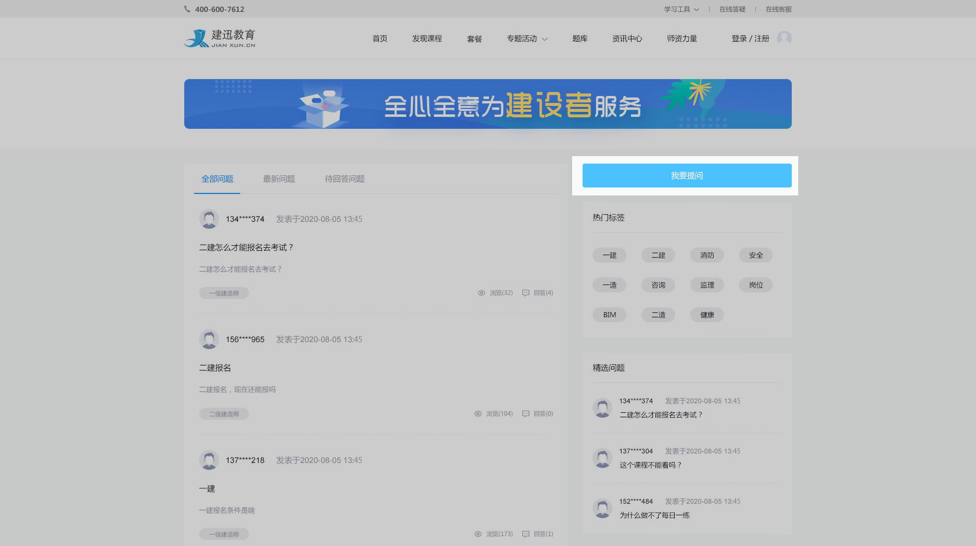Open question title 二建怎么才能报名去考试？ in list
976x546 pixels.
[246, 247]
